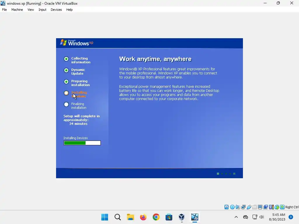Open taskbar Search
The width and height of the screenshot is (299, 224).
click(118, 217)
